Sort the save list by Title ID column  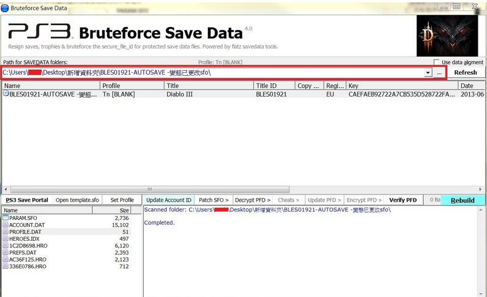pos(273,86)
